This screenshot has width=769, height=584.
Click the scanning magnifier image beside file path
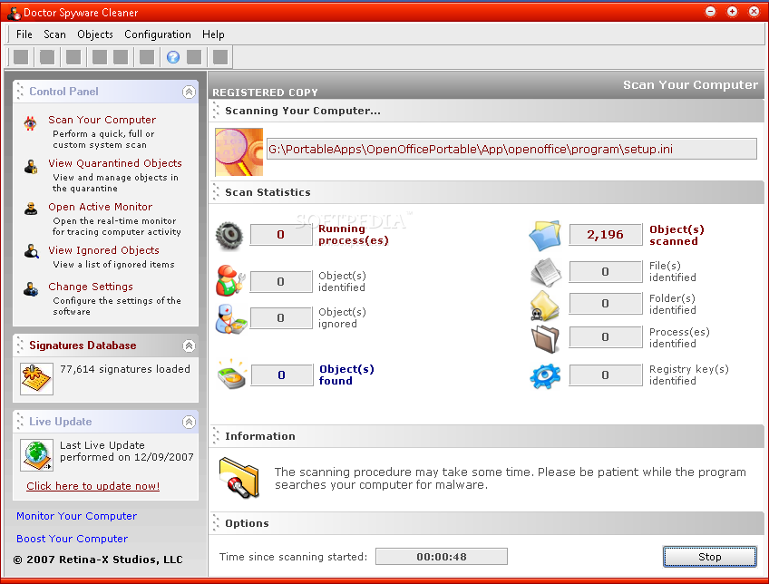238,152
